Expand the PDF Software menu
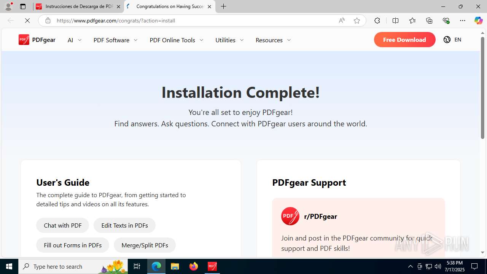This screenshot has width=487, height=274. point(116,40)
